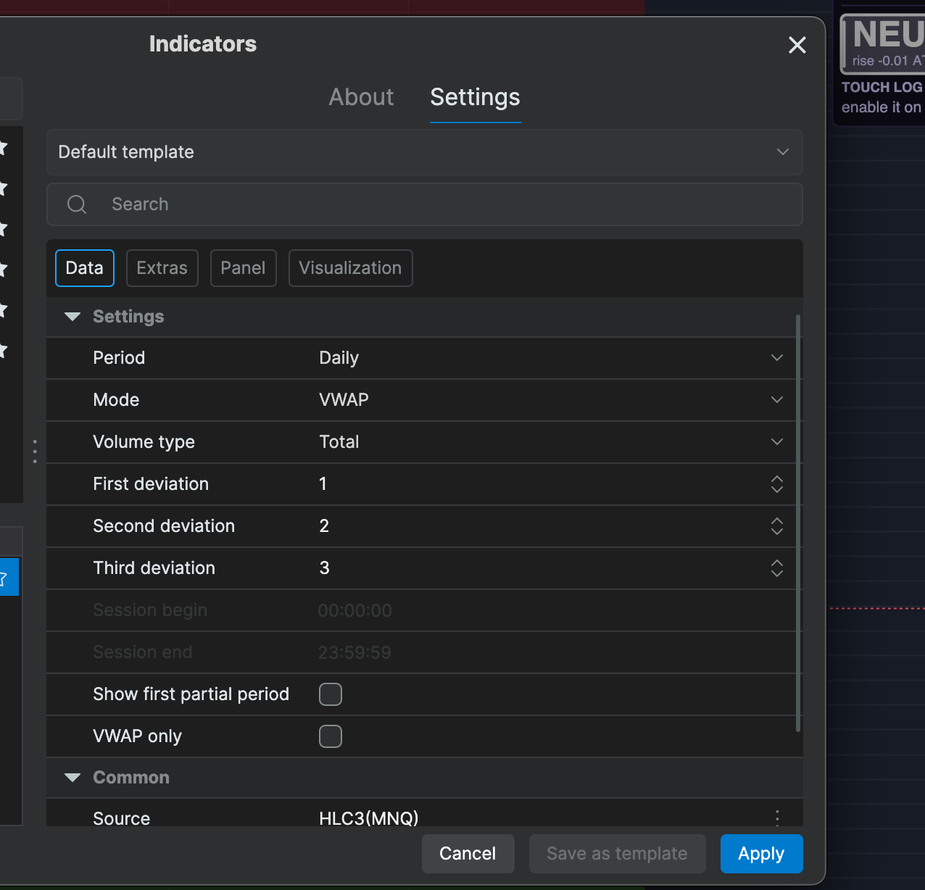Collapse the Settings section triangle

coord(72,317)
